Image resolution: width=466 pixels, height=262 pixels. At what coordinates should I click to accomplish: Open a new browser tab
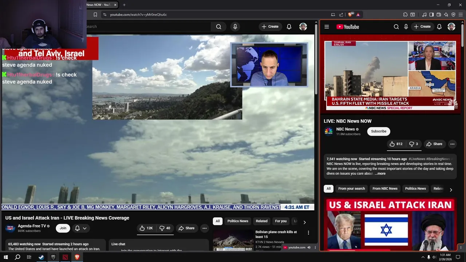click(124, 5)
